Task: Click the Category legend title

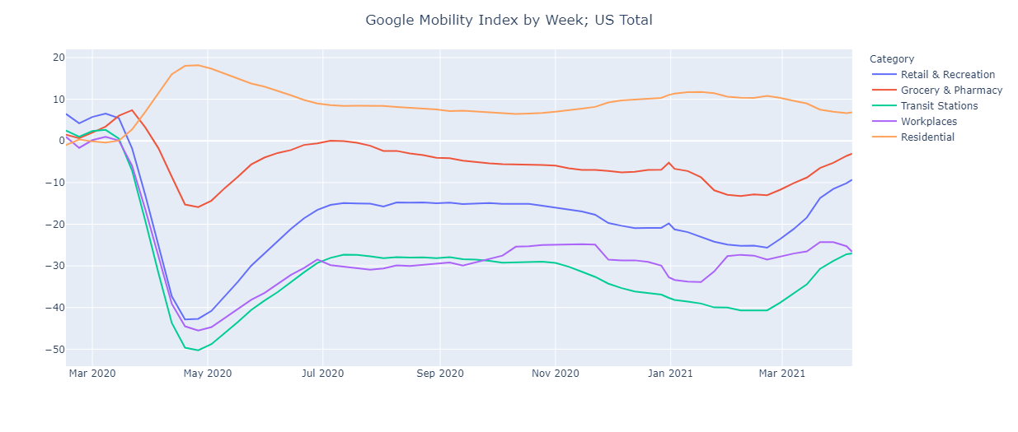Action: [x=891, y=59]
